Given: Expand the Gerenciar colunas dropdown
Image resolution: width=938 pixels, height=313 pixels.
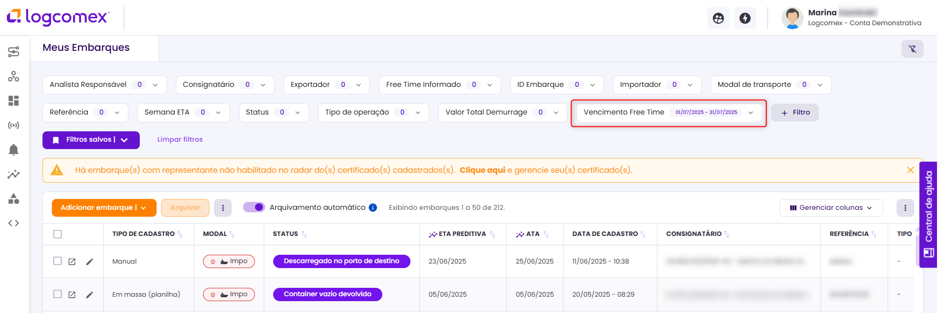Looking at the screenshot, I should pyautogui.click(x=831, y=208).
